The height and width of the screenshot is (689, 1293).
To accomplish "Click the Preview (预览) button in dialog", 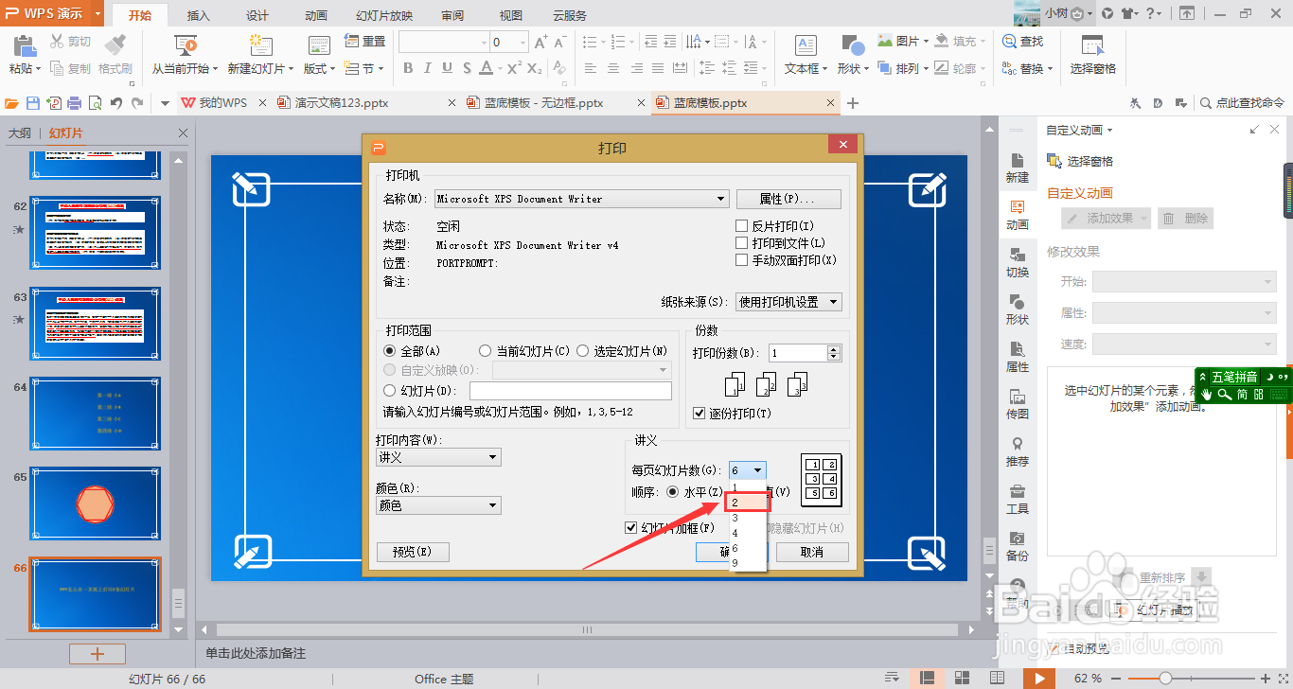I will (413, 552).
